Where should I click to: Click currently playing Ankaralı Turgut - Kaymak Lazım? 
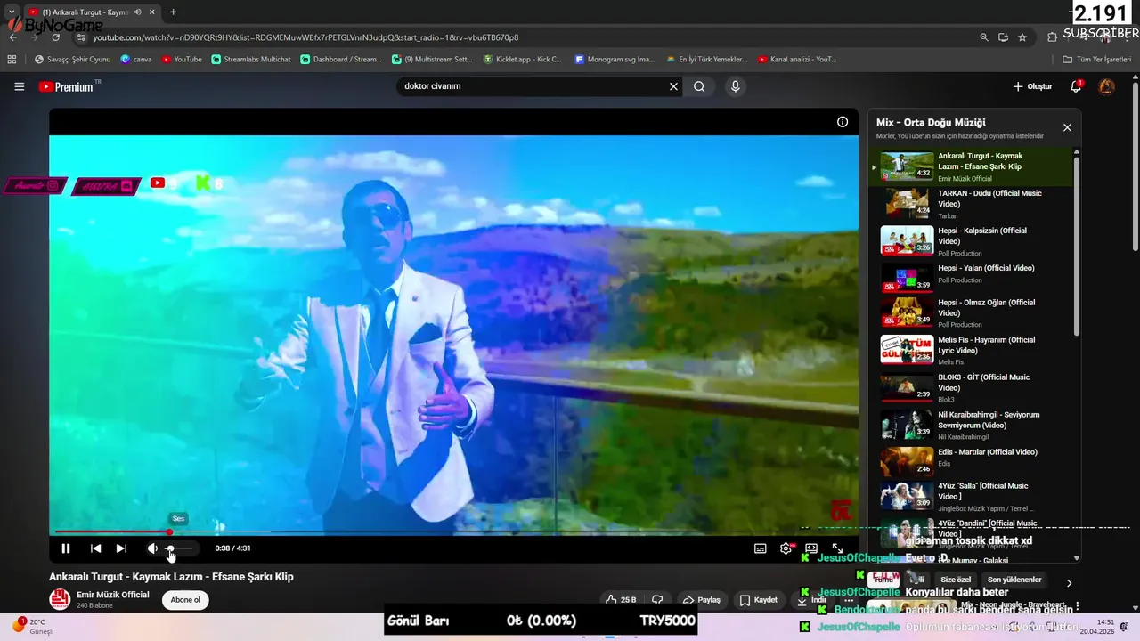point(971,166)
